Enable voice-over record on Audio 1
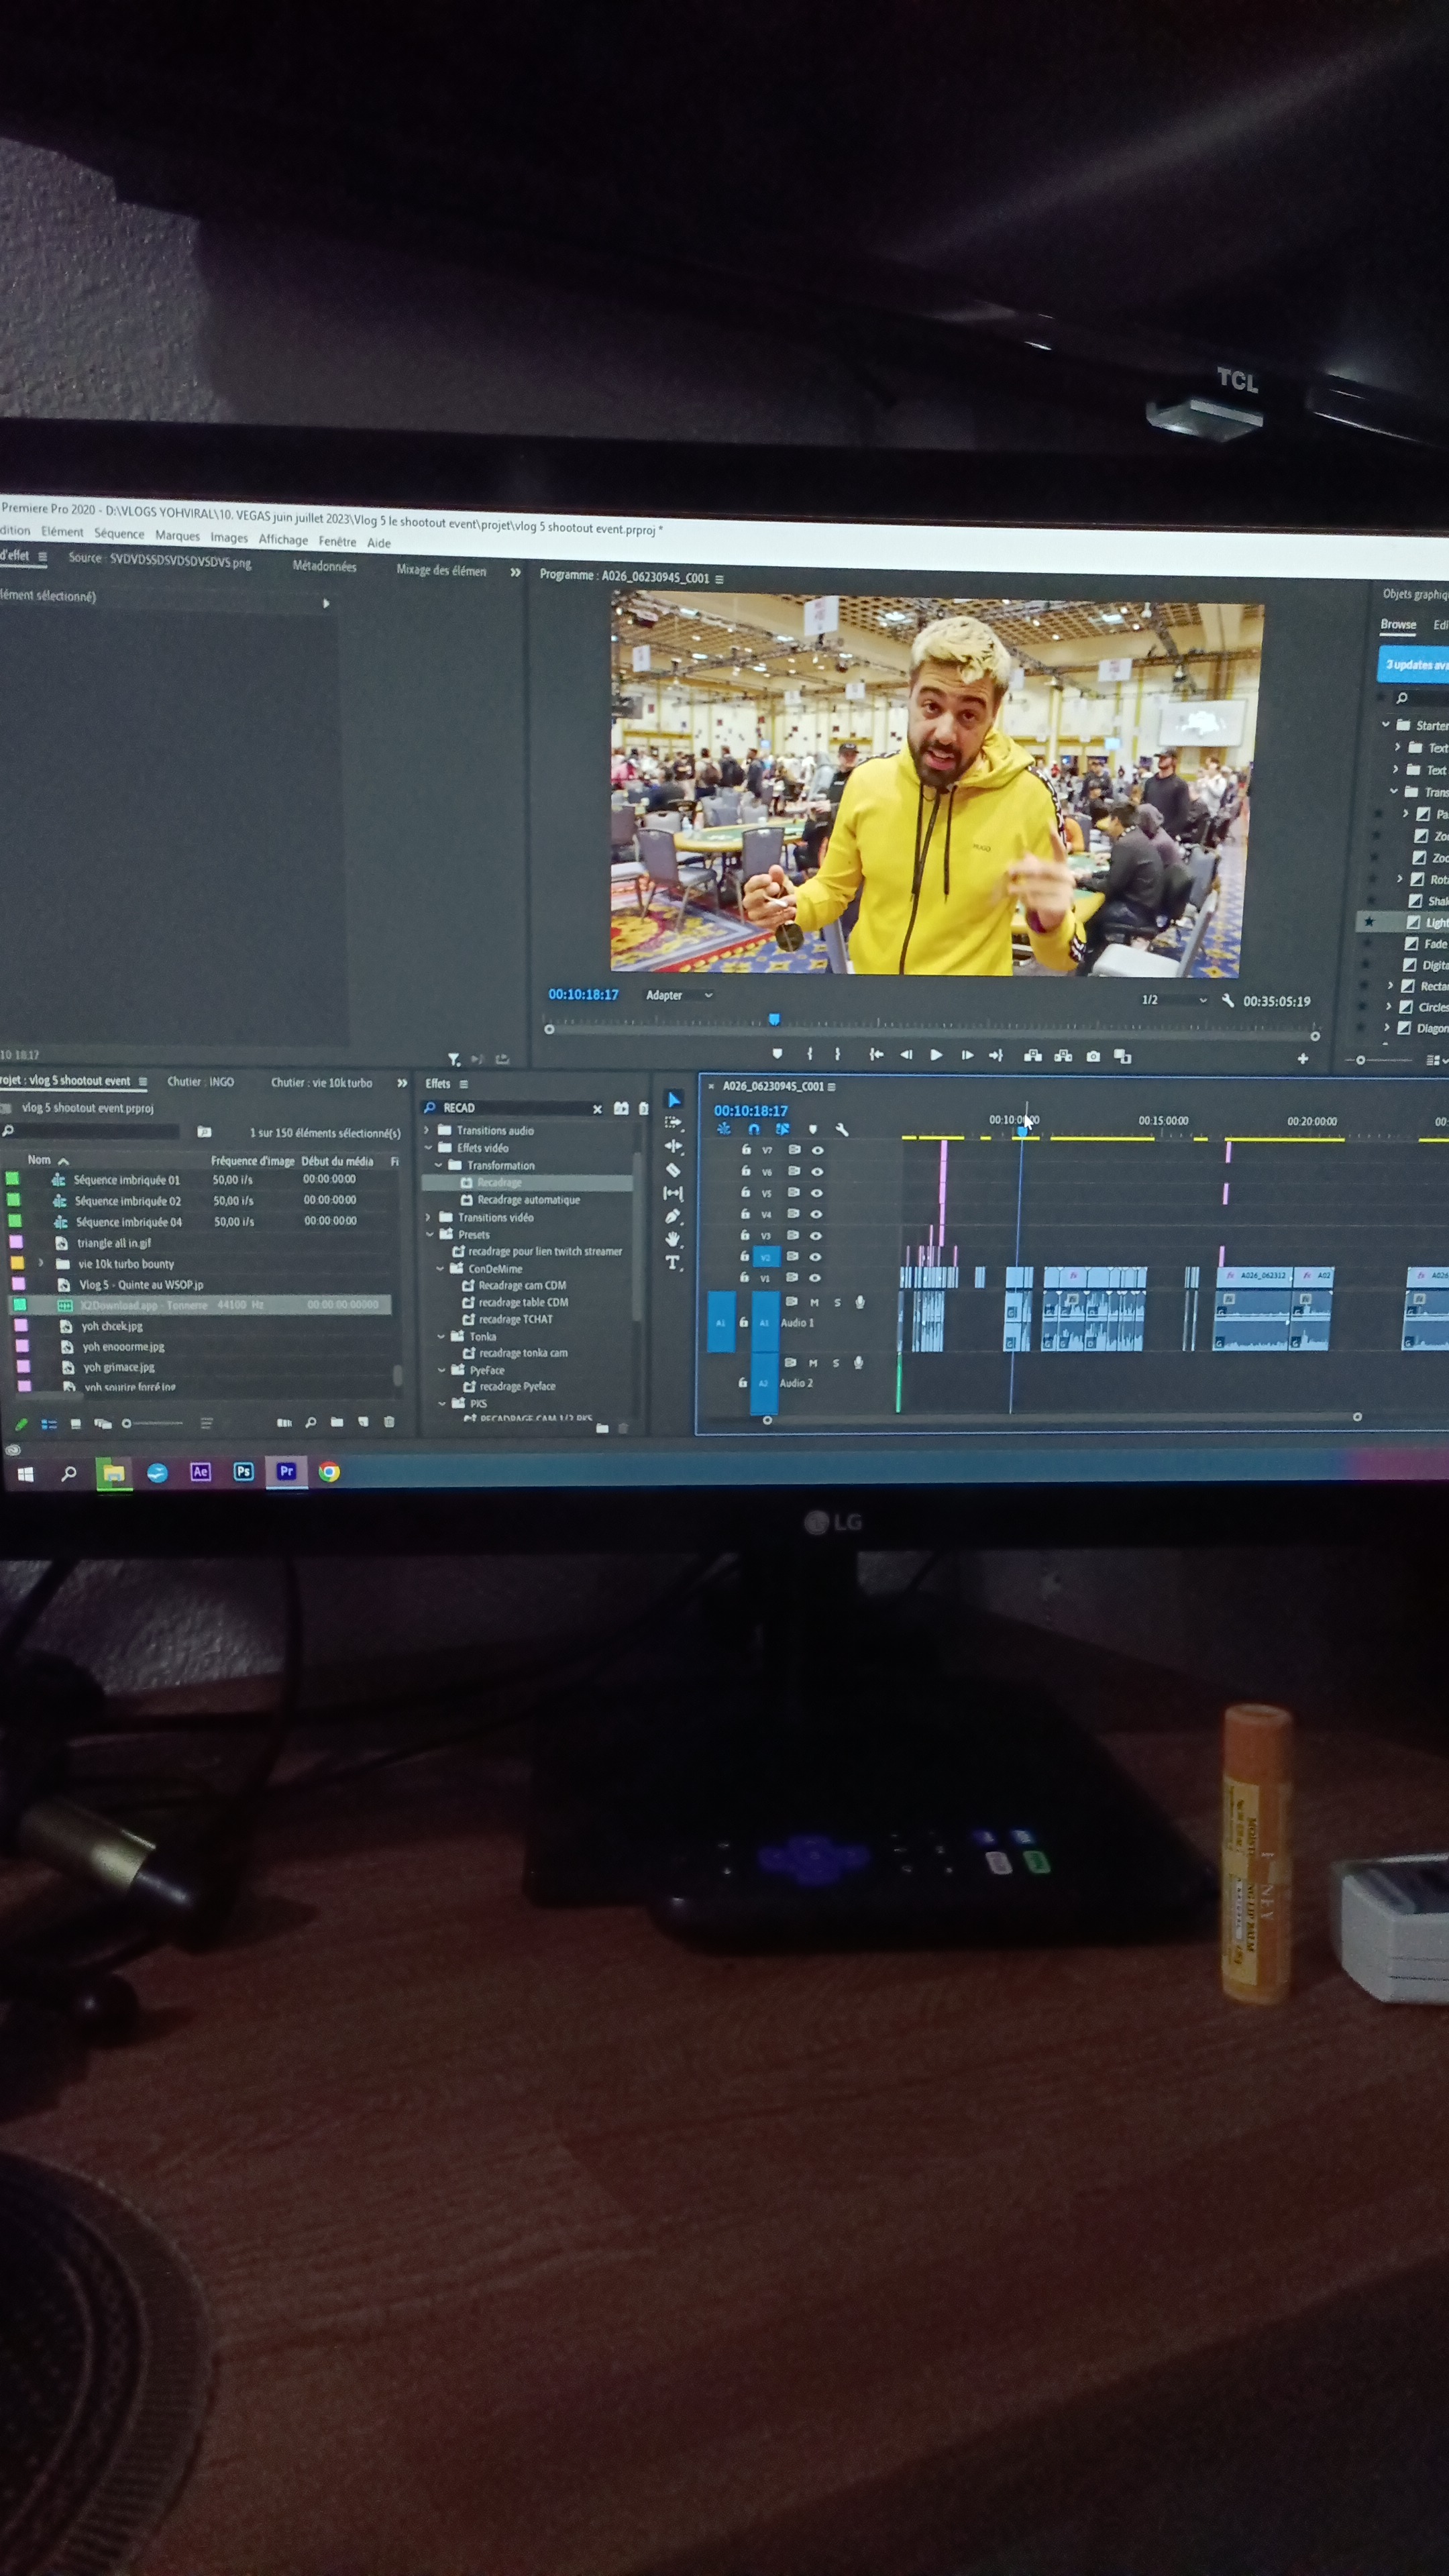Screen dimensions: 1449x2576 pyautogui.click(x=859, y=1302)
